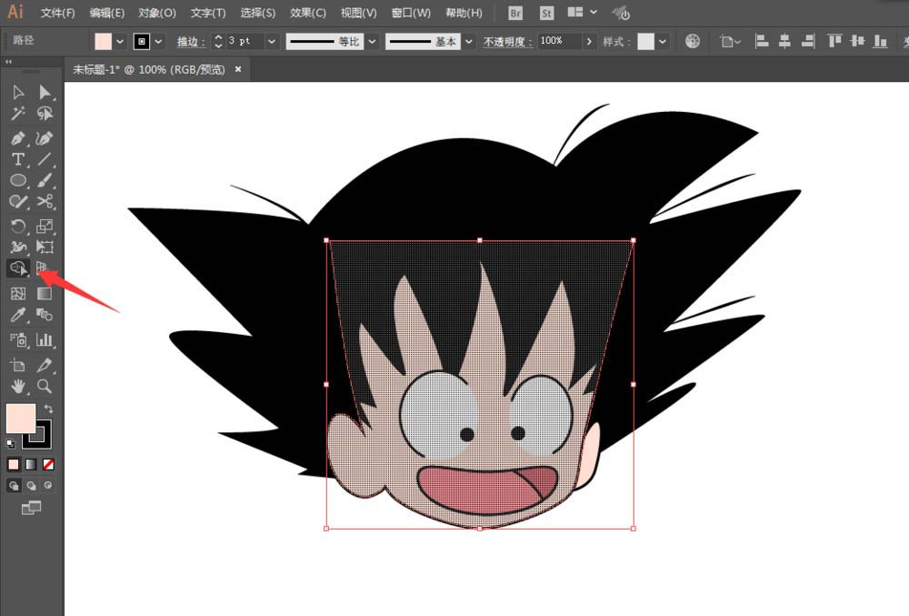The width and height of the screenshot is (909, 616).
Task: Select the Shaper tool
Action: (18, 201)
